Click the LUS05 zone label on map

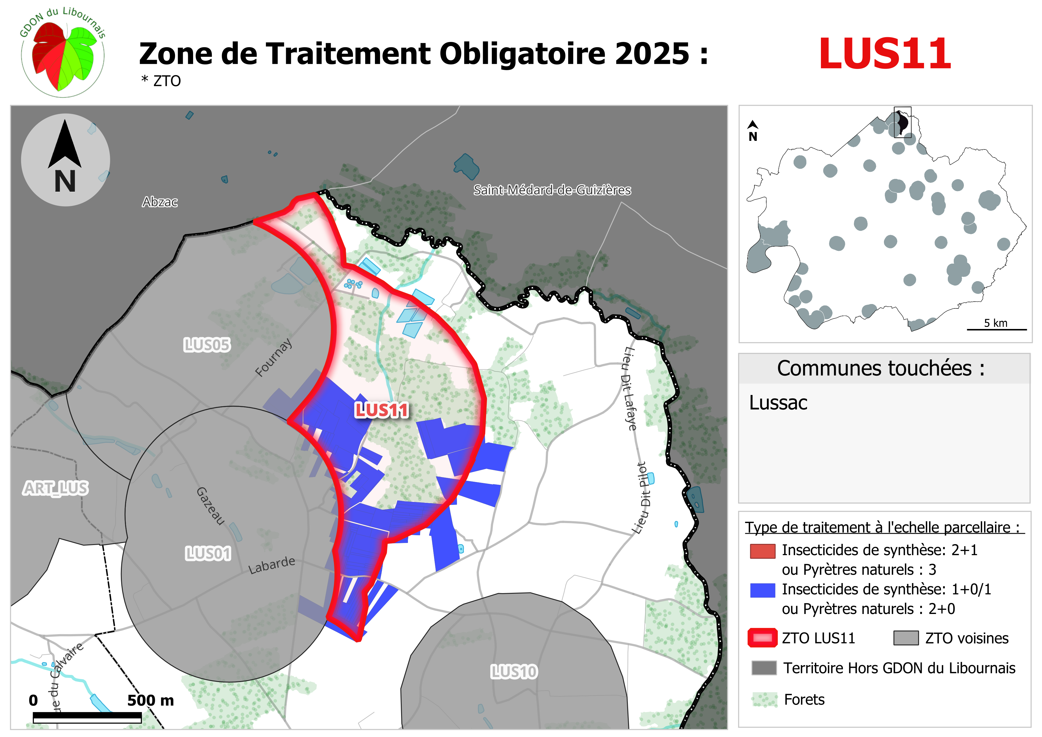tap(207, 345)
